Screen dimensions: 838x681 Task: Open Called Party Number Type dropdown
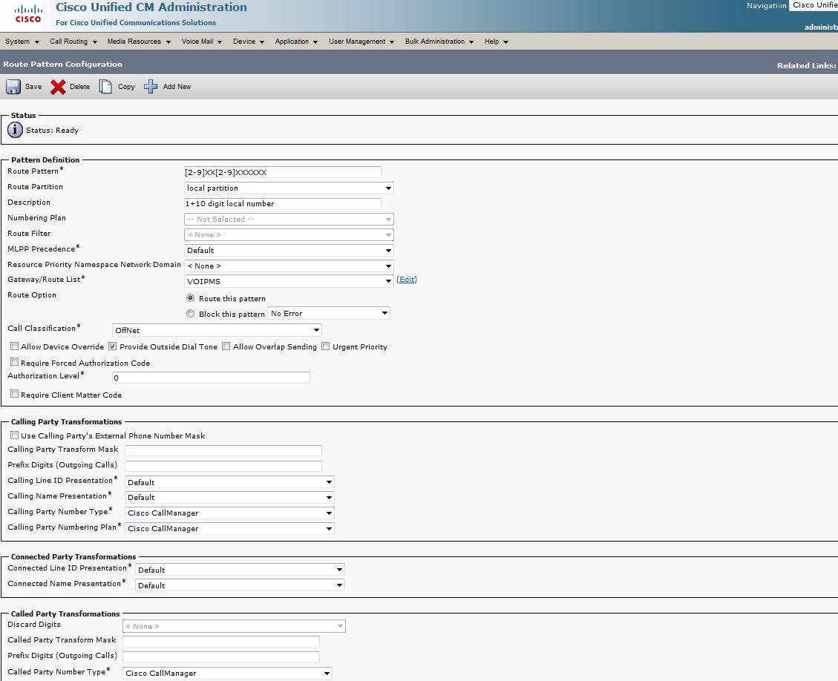(x=227, y=673)
